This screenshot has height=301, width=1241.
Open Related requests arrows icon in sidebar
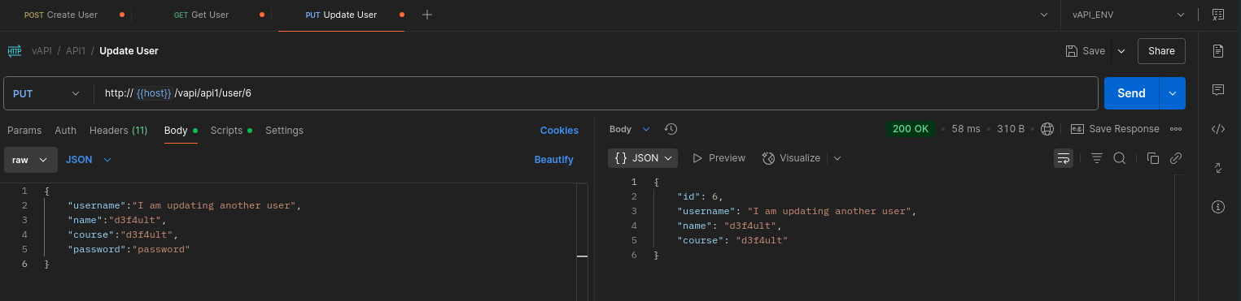(1218, 168)
